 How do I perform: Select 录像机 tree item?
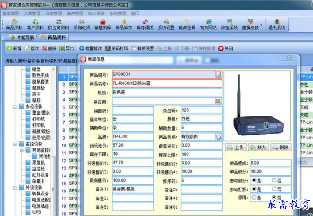(38, 163)
